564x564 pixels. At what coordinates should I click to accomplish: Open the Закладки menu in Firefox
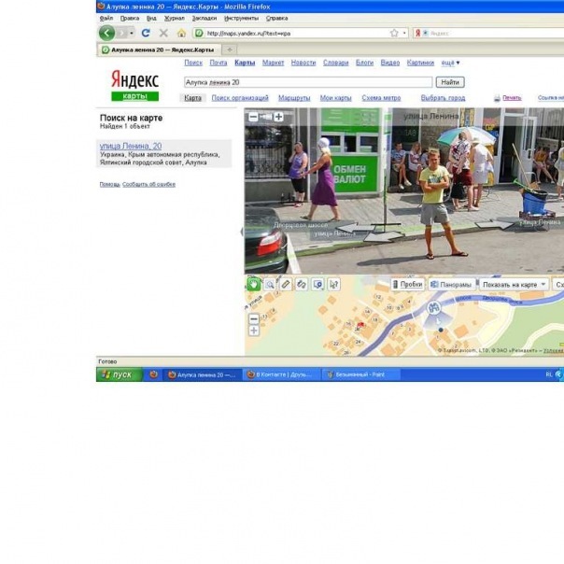coord(204,18)
